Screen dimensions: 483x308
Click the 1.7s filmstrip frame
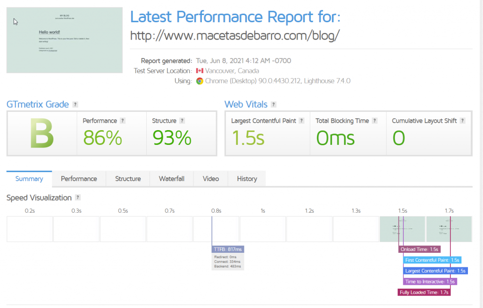(x=449, y=229)
